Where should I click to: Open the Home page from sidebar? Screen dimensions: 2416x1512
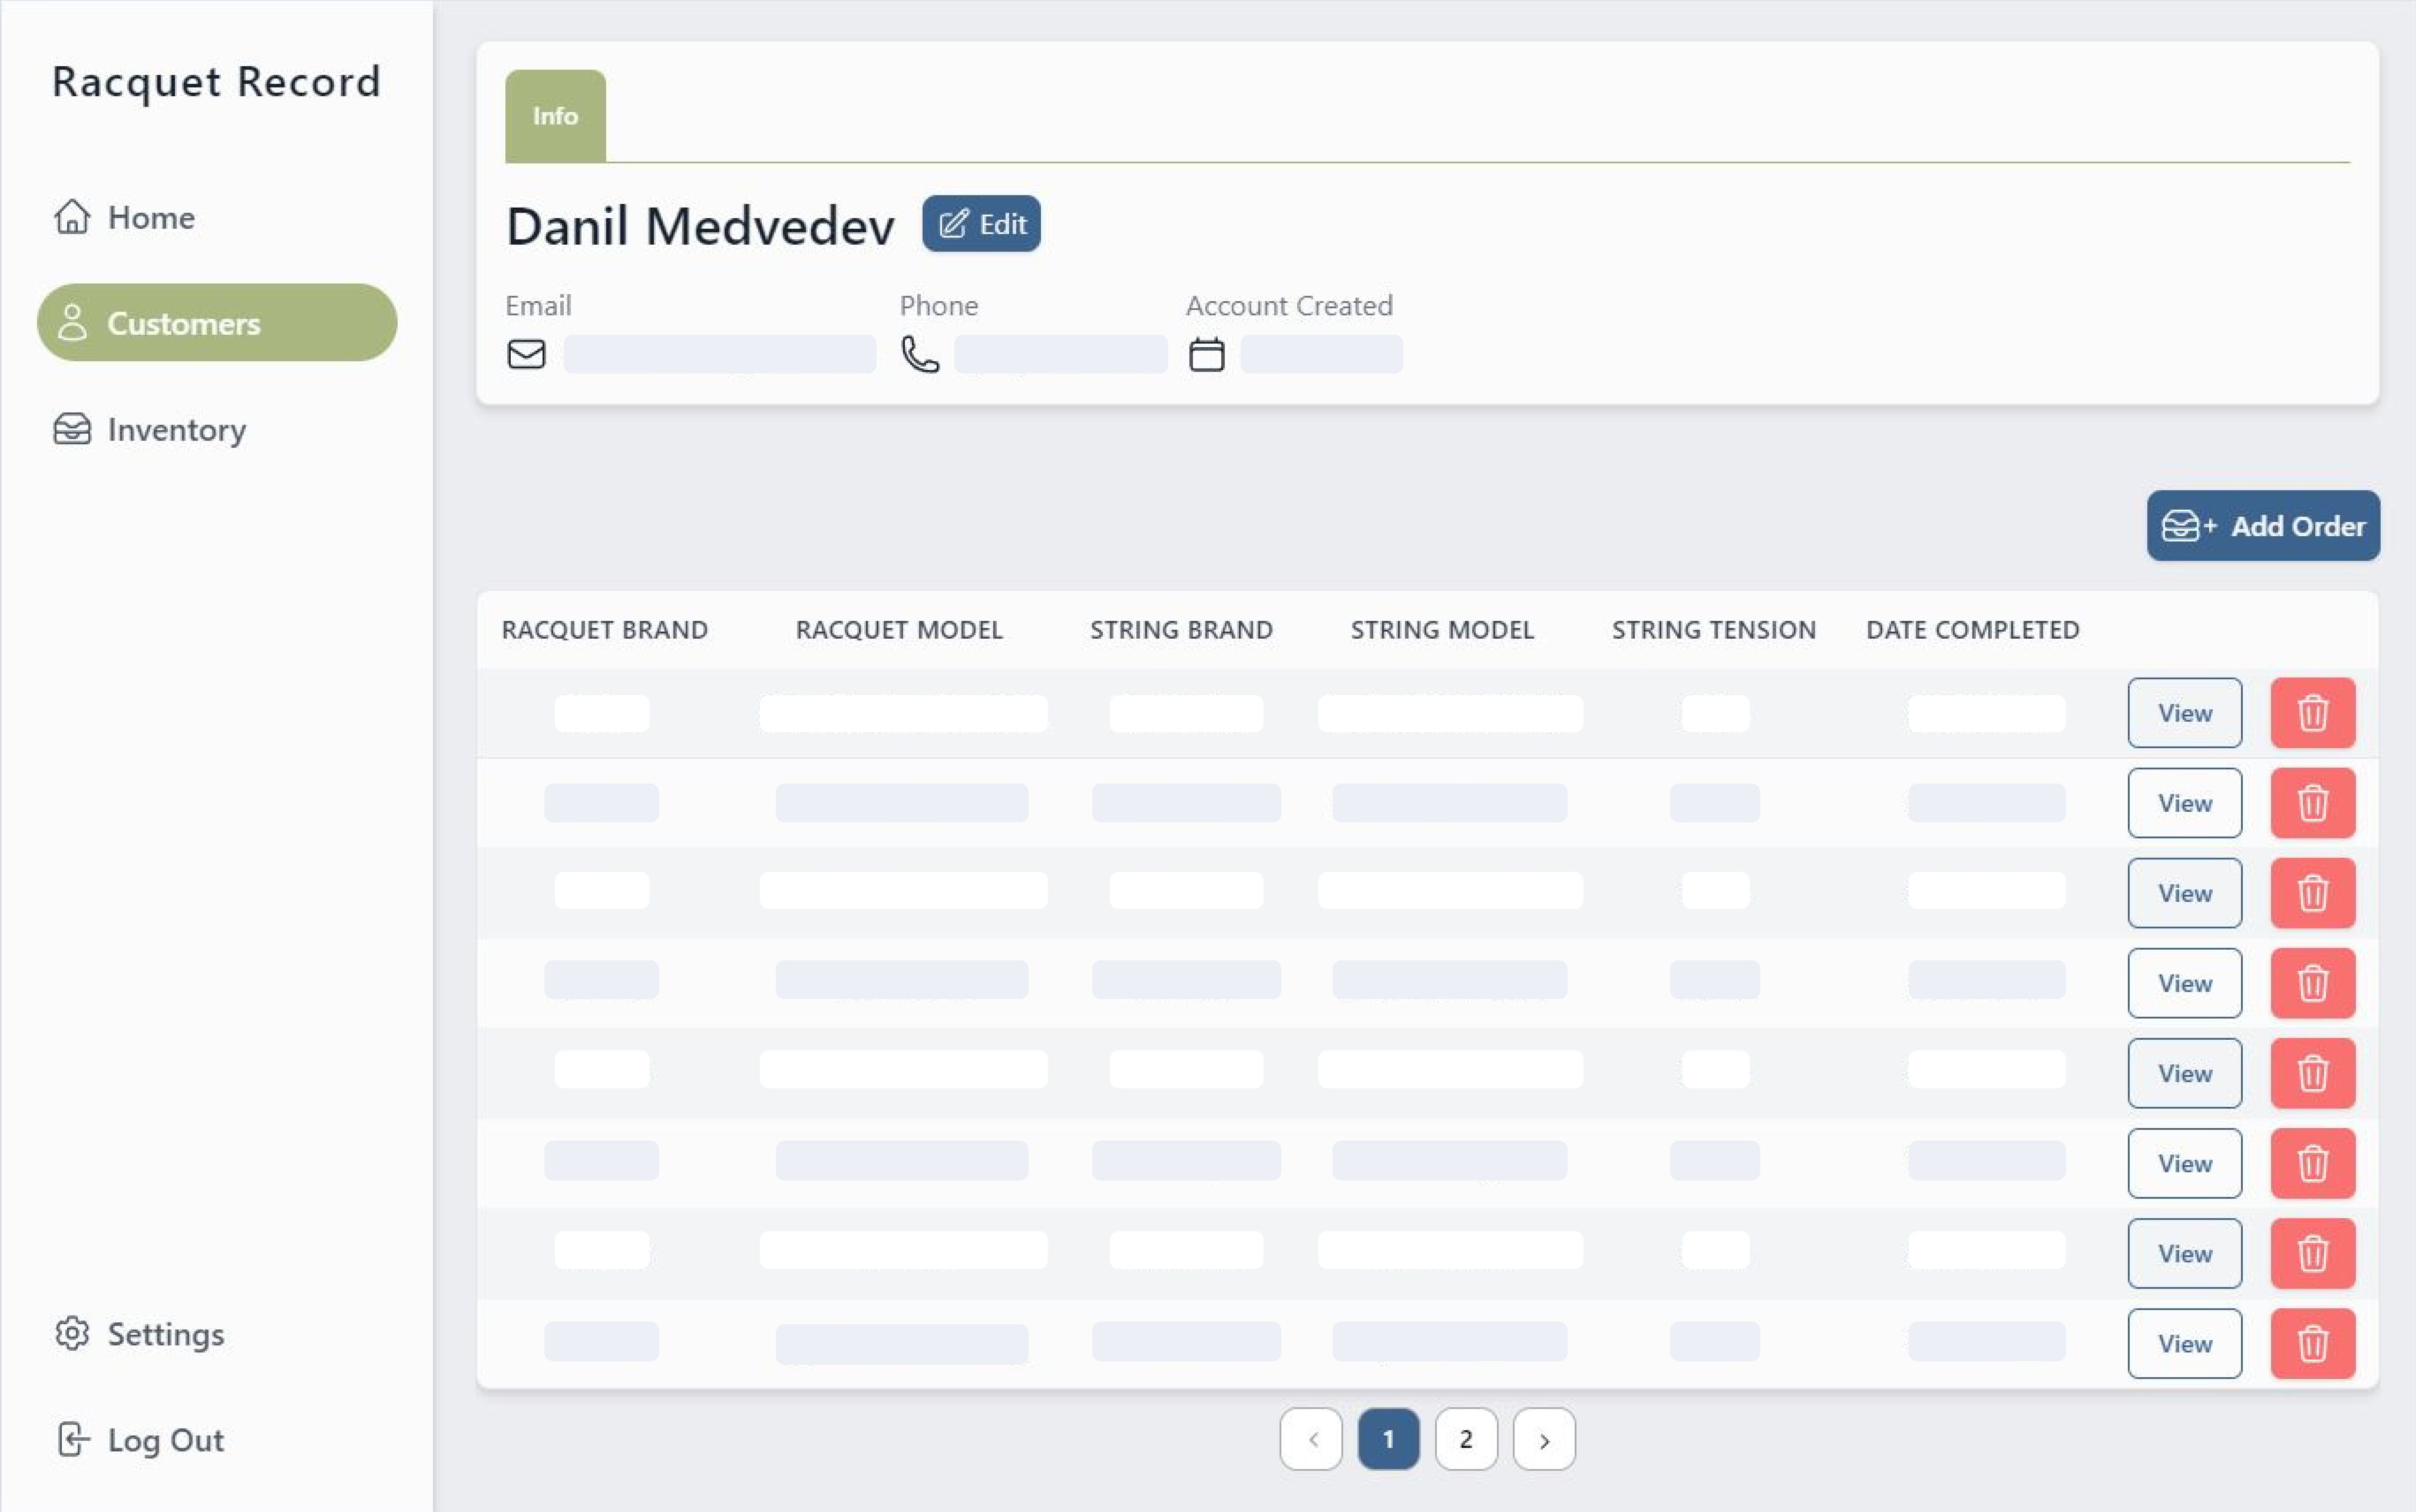pyautogui.click(x=124, y=217)
